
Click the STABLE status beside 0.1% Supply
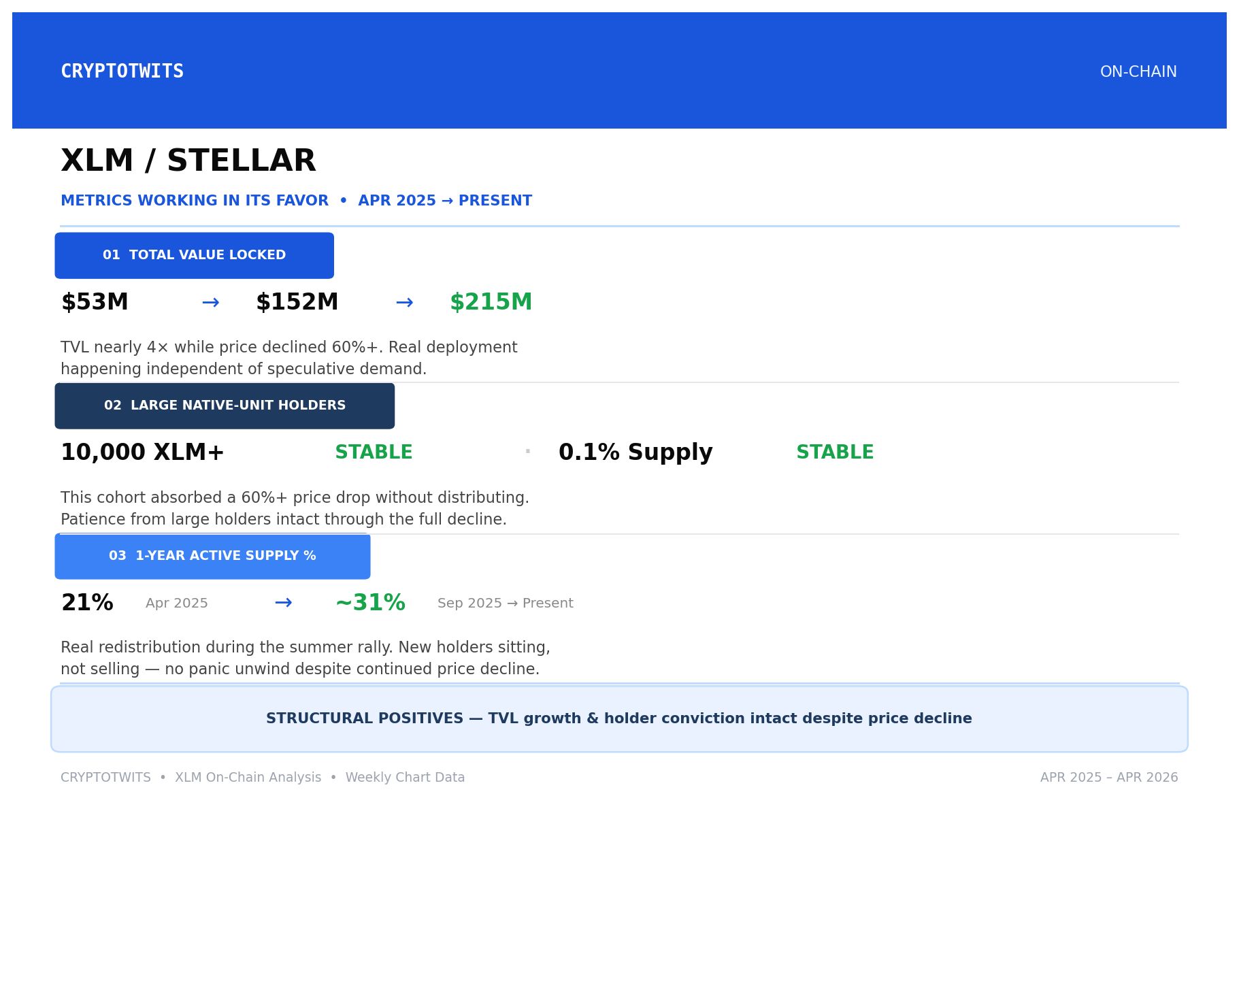[x=835, y=452]
